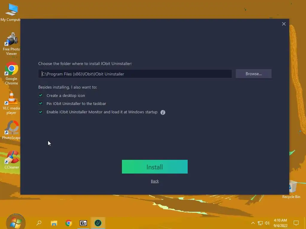Viewport: 306px width, 229px height.
Task: Switch to 7-Zip taskbar item
Action: click(83, 223)
